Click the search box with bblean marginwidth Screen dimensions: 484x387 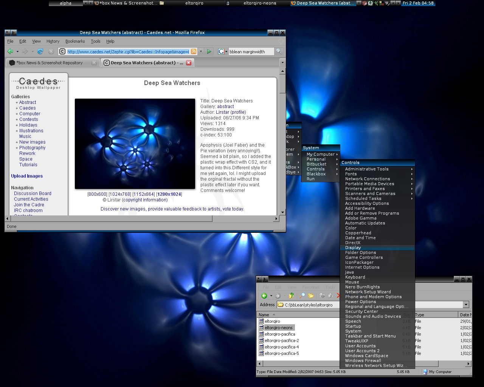click(x=251, y=51)
